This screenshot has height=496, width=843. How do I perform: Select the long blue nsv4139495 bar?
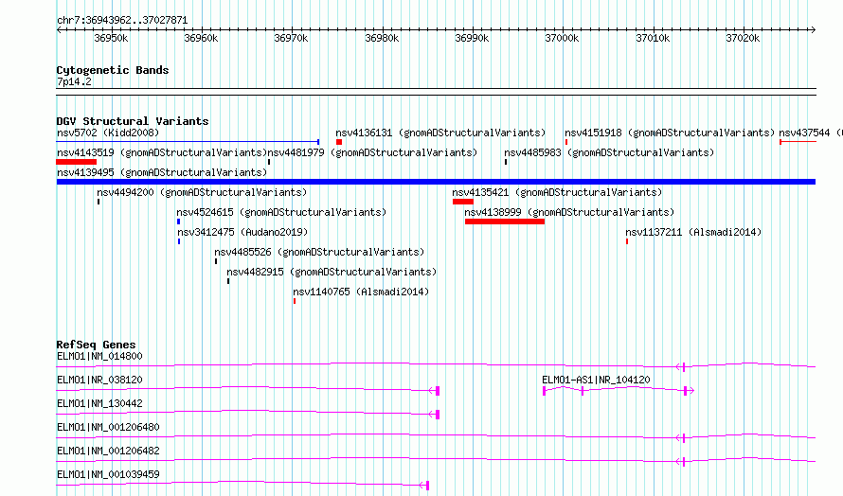coord(436,182)
